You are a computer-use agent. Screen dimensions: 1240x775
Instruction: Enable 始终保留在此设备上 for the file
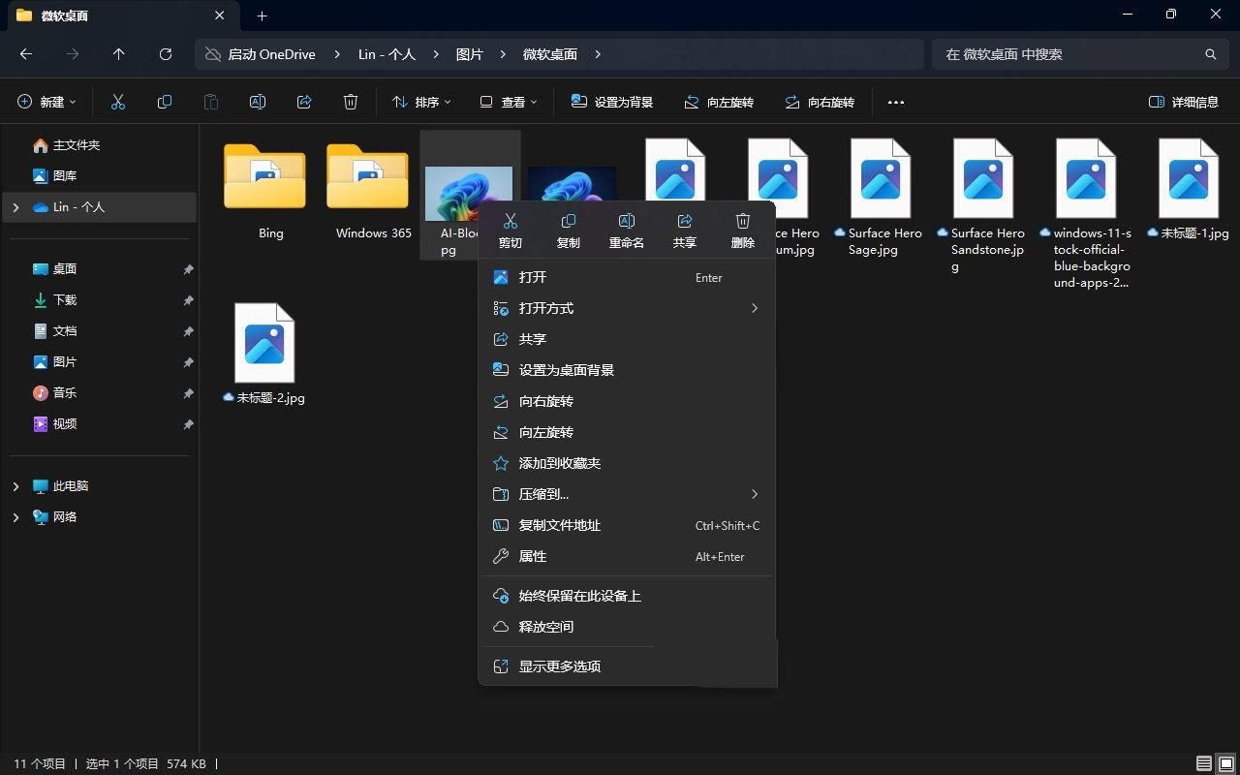pyautogui.click(x=579, y=596)
